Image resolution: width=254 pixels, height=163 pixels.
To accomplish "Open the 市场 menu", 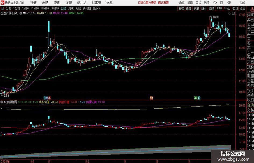I will coord(45,3).
